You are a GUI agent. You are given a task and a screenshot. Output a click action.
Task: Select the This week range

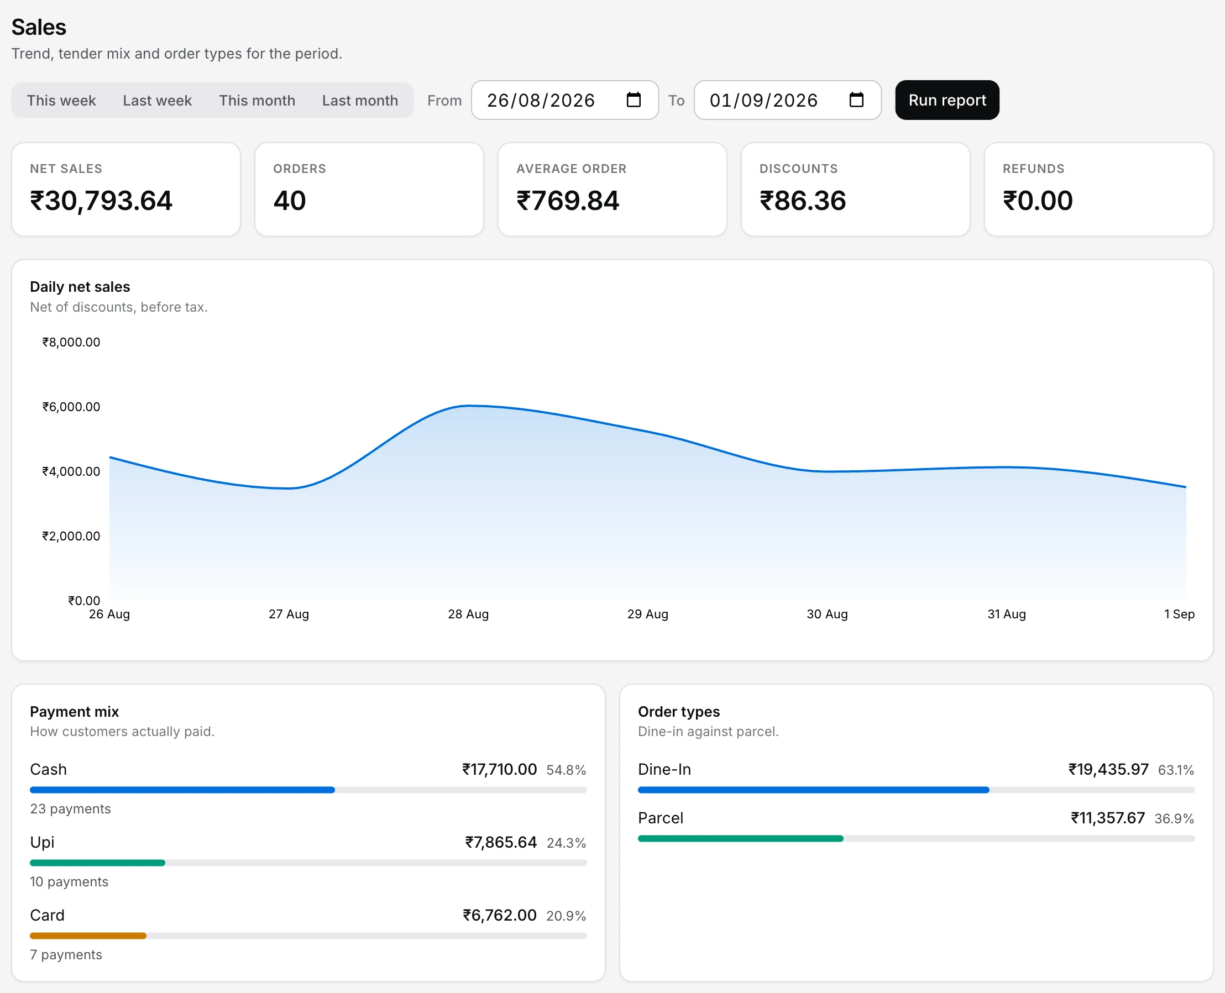pos(61,101)
